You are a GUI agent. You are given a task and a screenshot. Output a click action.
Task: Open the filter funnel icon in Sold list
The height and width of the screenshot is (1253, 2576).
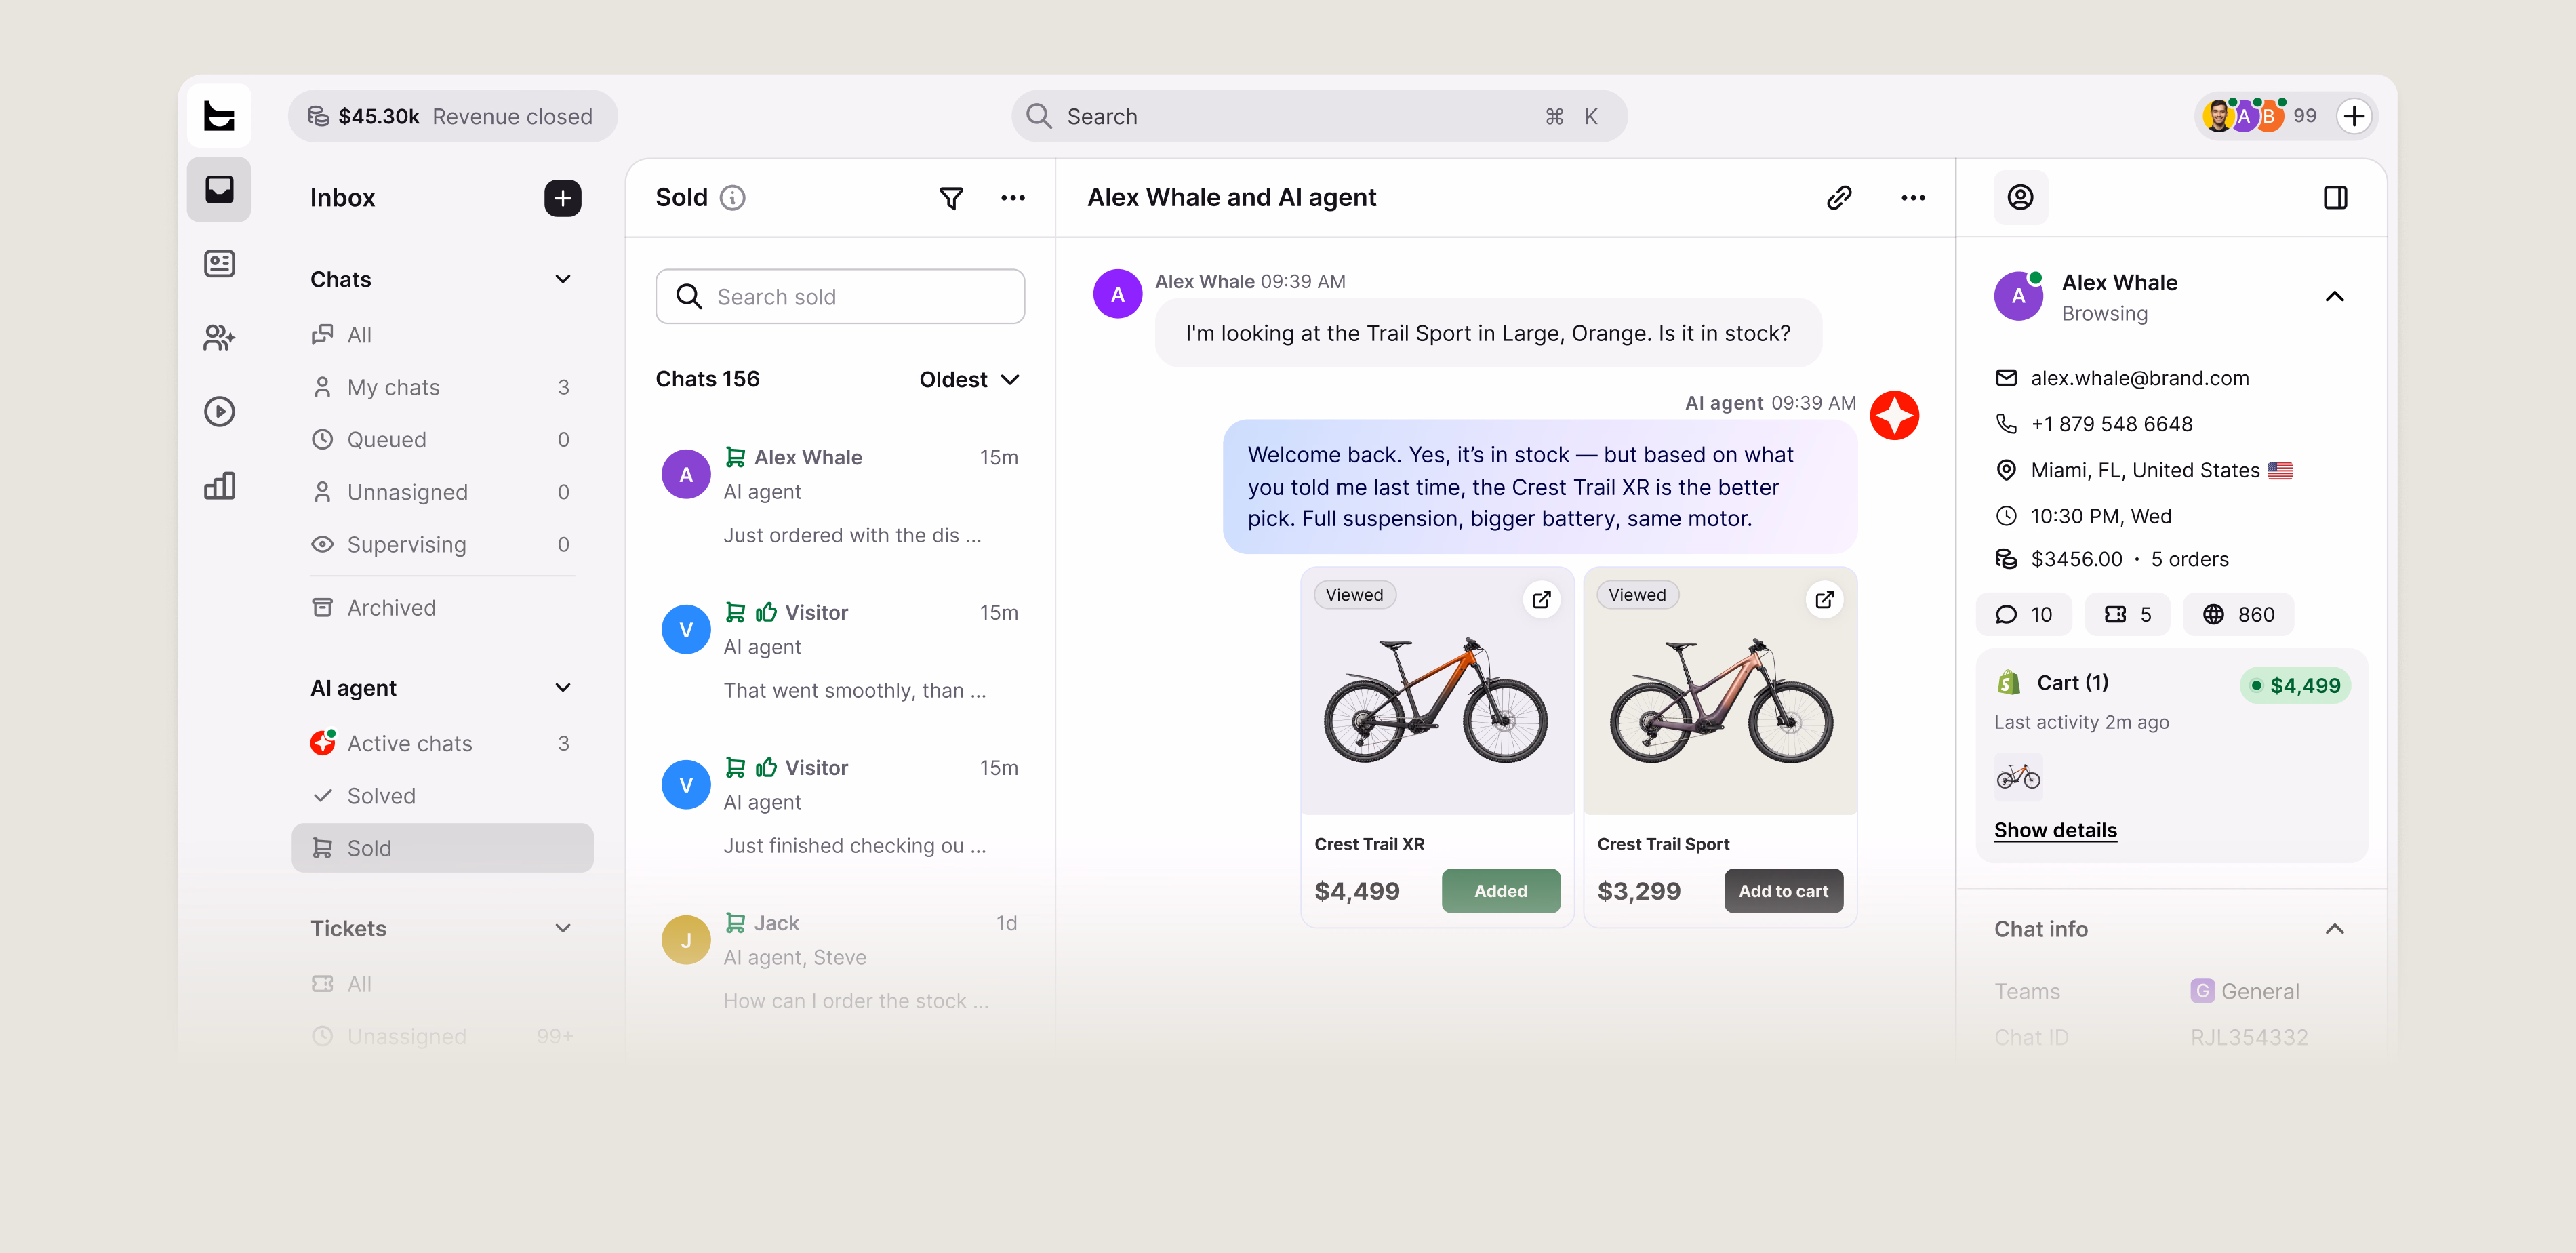951,198
